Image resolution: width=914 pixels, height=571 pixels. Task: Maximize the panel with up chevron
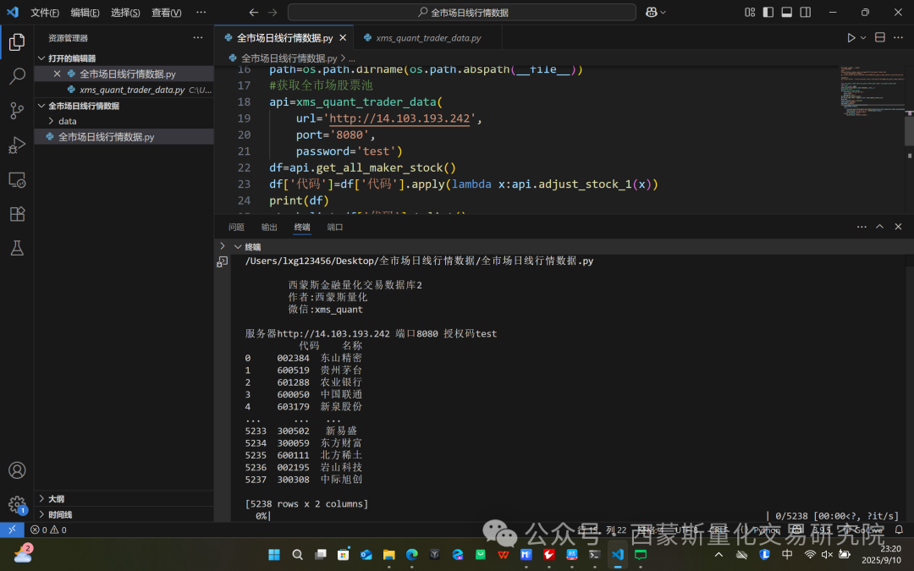tap(879, 227)
